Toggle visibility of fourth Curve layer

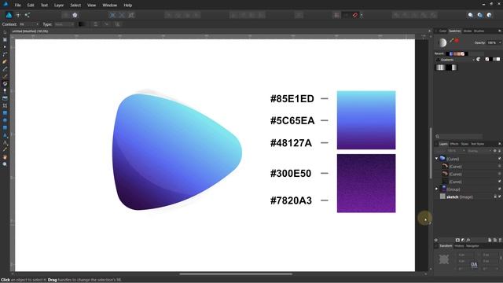click(500, 182)
